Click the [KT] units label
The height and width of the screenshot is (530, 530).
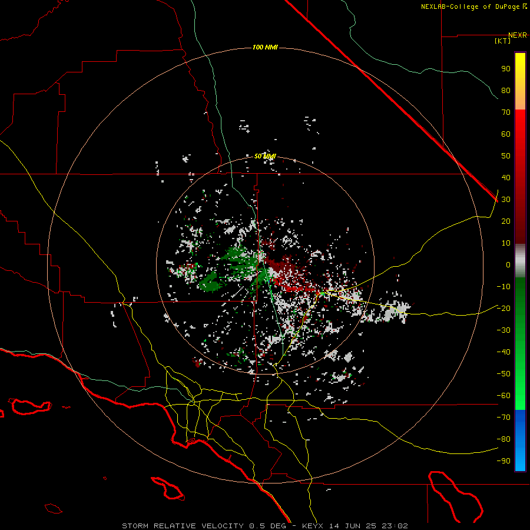[x=502, y=41]
